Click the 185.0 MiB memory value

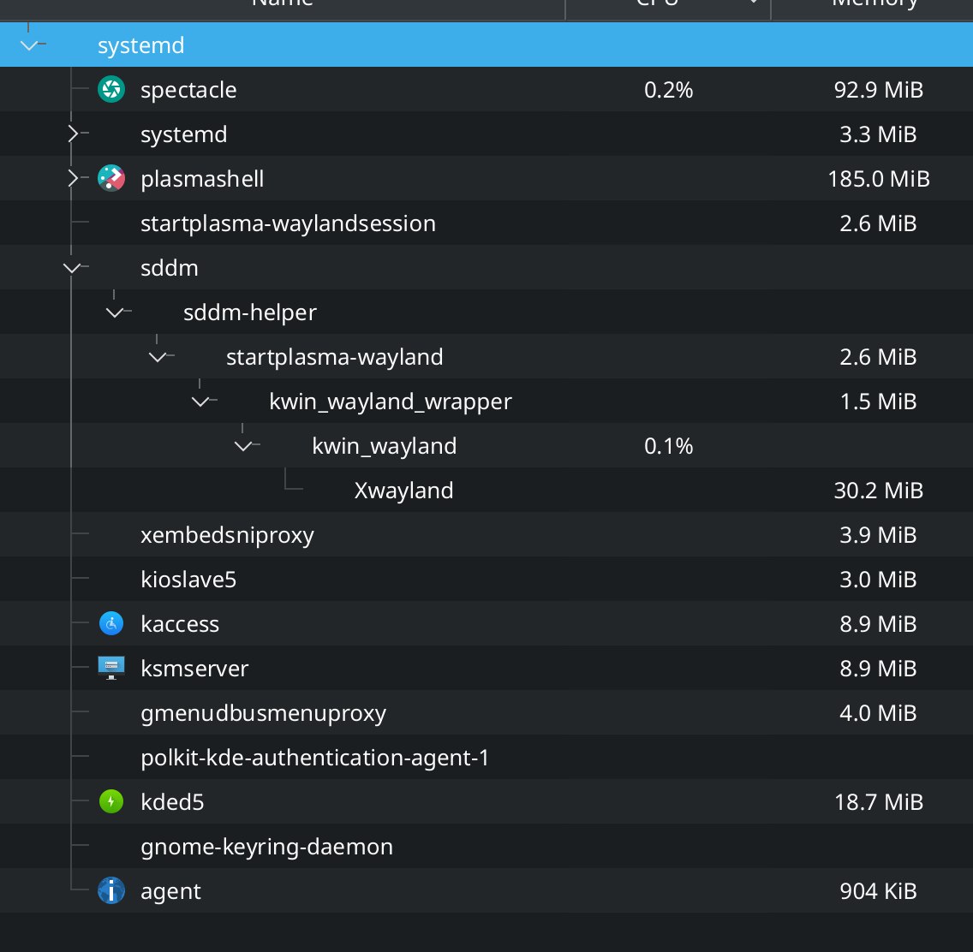click(x=879, y=179)
